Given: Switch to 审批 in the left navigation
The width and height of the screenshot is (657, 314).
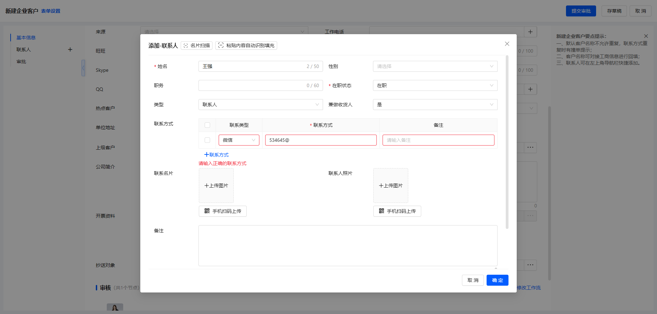Looking at the screenshot, I should (x=21, y=62).
